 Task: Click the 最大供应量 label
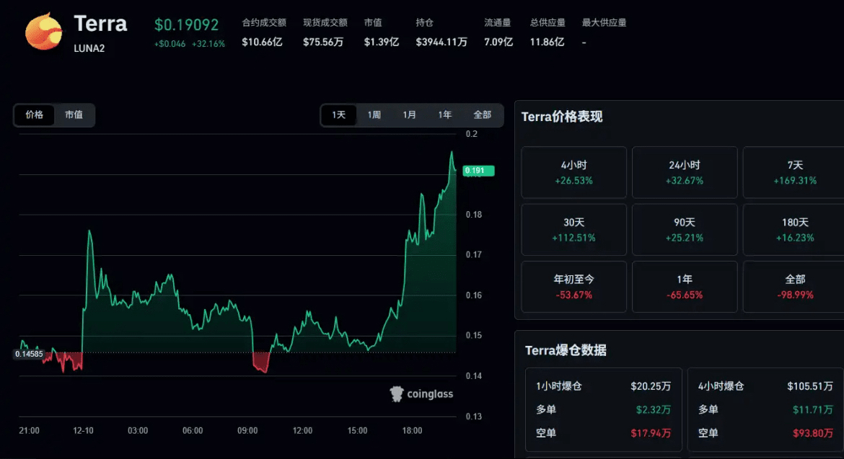(x=604, y=22)
